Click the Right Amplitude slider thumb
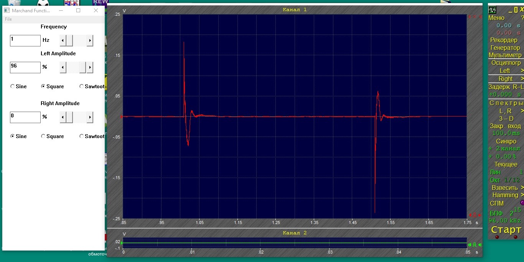The image size is (524, 262). 69,117
